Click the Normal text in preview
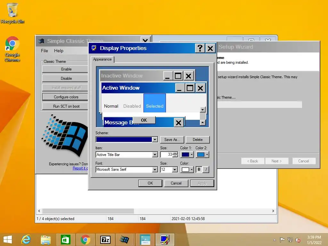328x246 pixels. 111,106
